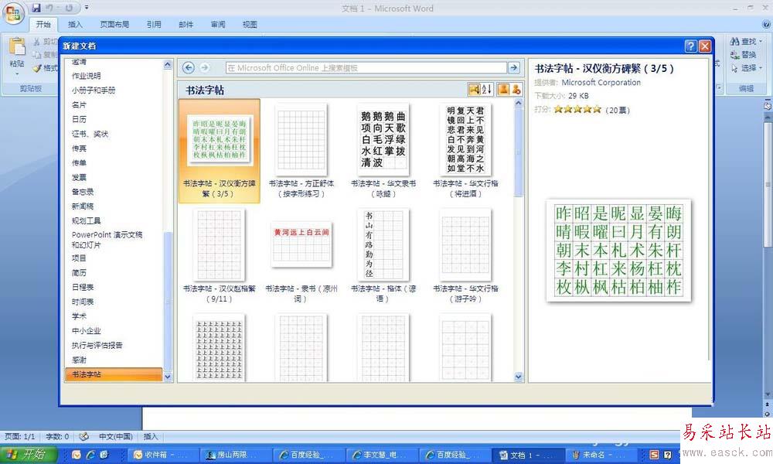Select 日历 category
773x464 pixels.
click(x=79, y=119)
